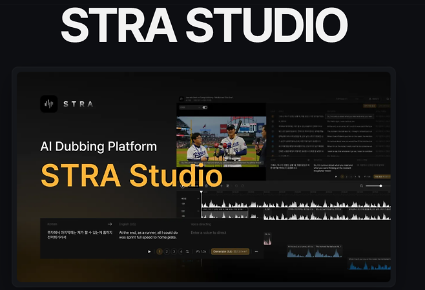Select take 2 in bottom segment panel

(167, 251)
